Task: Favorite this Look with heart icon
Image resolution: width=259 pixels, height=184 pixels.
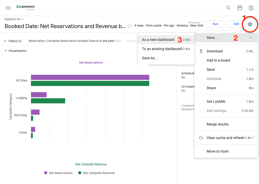Action: click(x=130, y=26)
